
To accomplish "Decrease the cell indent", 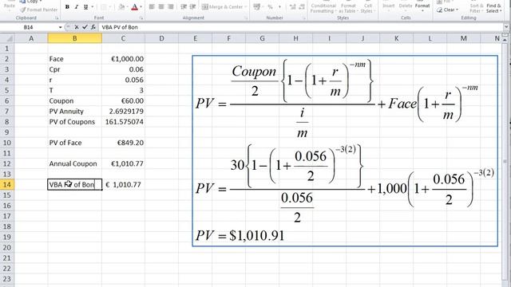I will click(x=184, y=6).
